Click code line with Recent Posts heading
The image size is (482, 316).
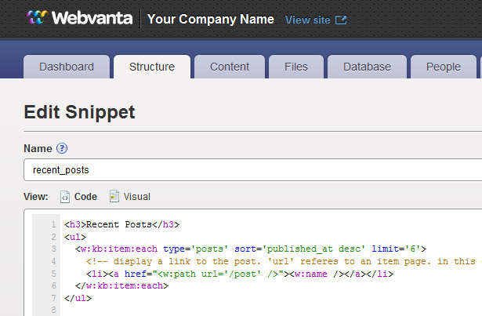point(121,224)
